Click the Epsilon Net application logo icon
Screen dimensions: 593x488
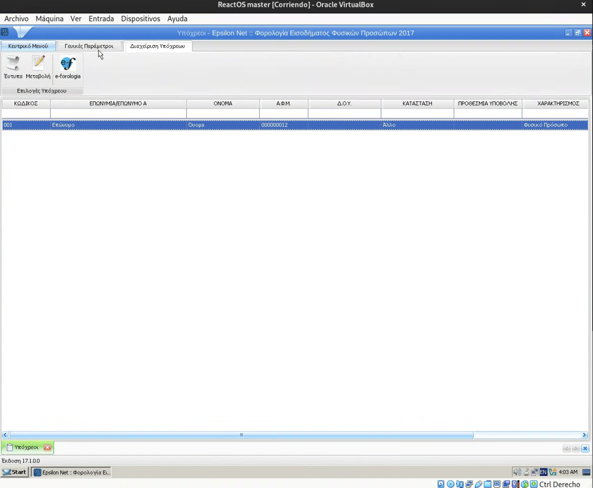[5, 32]
